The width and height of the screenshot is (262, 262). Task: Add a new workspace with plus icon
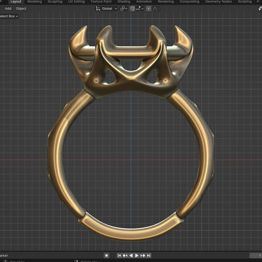(x=258, y=2)
